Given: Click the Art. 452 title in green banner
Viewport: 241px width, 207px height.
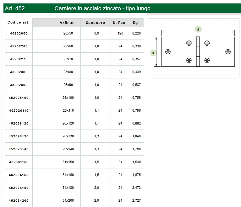Looking at the screenshot, I should coord(15,8).
